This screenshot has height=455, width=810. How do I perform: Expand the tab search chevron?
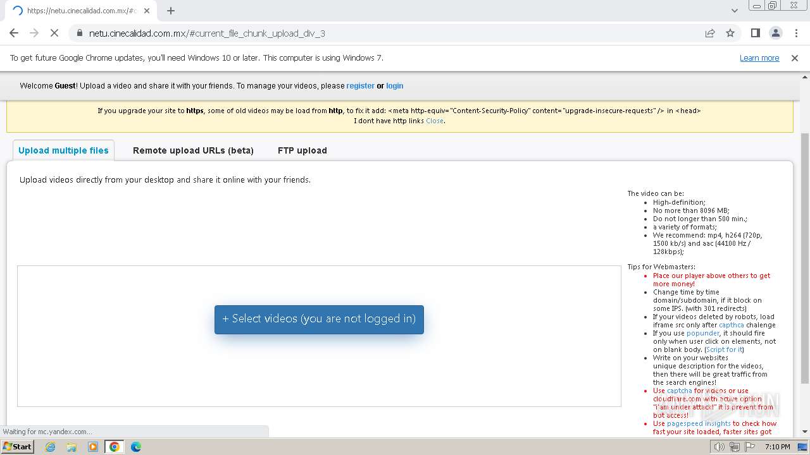pos(734,10)
